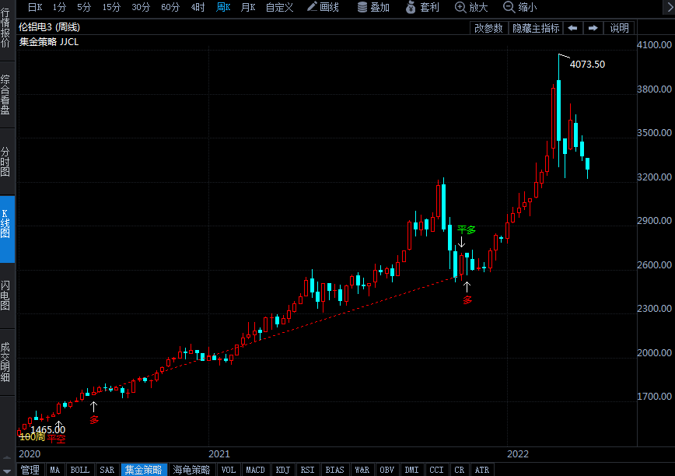
Task: Select the CCI indicator tab
Action: coord(436,470)
